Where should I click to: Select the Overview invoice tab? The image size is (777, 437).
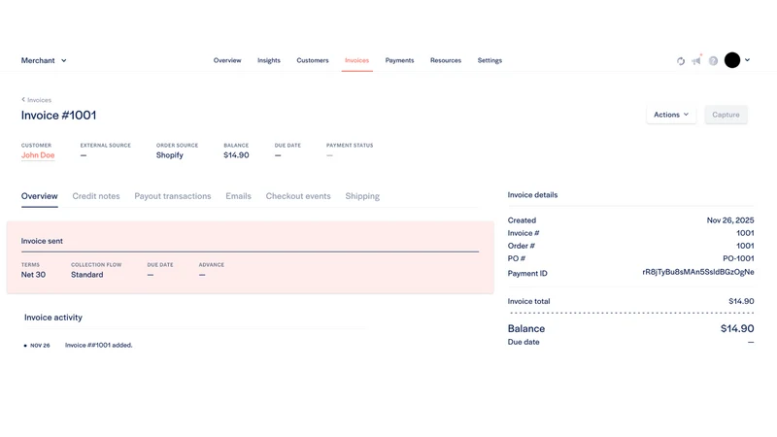(x=39, y=196)
